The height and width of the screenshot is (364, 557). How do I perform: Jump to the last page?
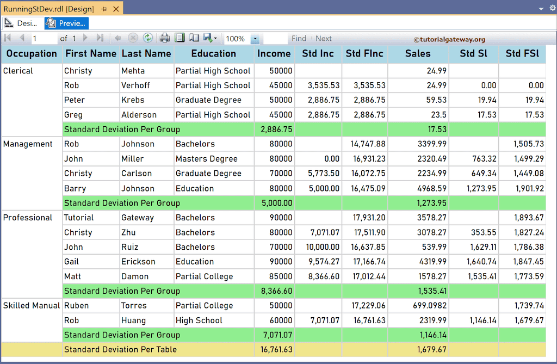[x=99, y=38]
